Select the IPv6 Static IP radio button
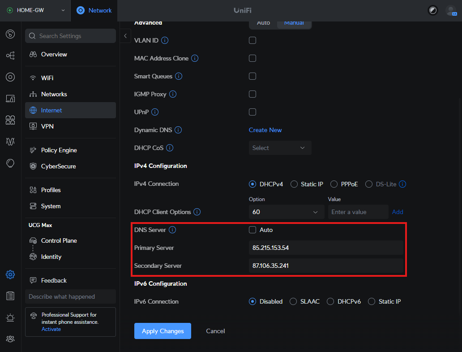Viewport: 462px width, 352px height. [x=371, y=301]
